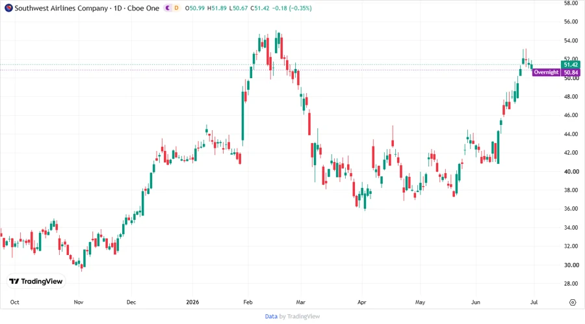The width and height of the screenshot is (585, 324).
Task: Click the 56.00 price axis label
Action: click(x=571, y=21)
